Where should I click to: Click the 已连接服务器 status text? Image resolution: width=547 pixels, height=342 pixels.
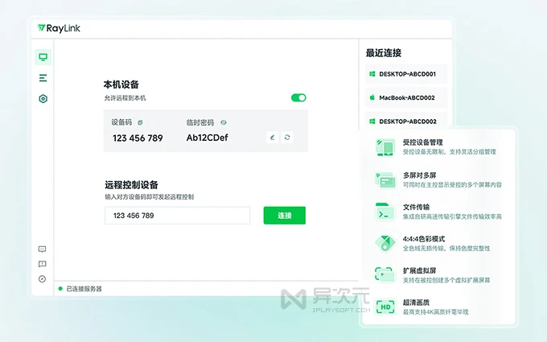click(x=84, y=289)
